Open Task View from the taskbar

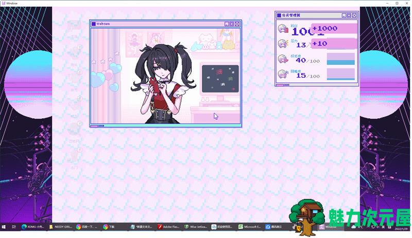pos(14,227)
